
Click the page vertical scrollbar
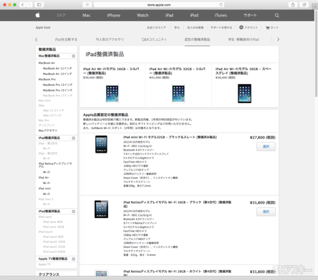pos(316,53)
